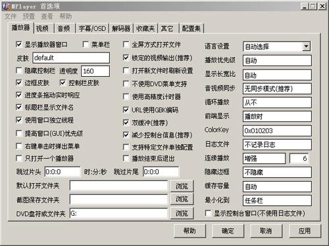
Task: Check 全屏方式打开文件 option
Action: click(x=126, y=45)
